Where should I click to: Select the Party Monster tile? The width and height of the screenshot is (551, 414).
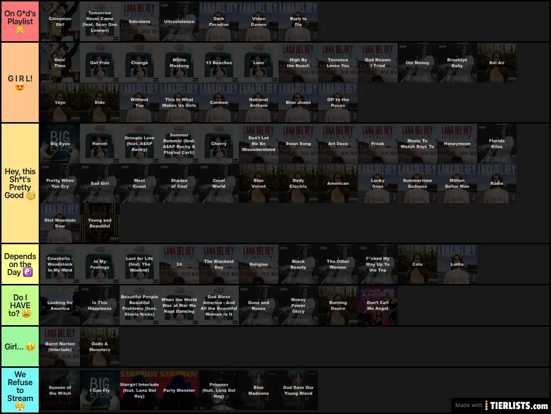[179, 390]
